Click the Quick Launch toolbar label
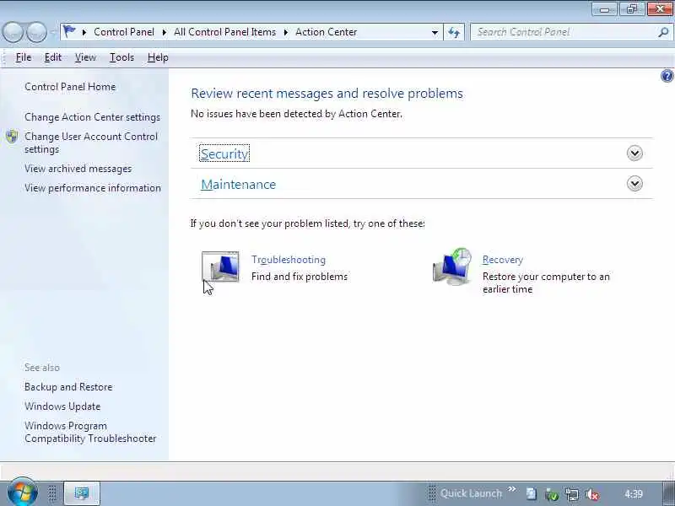The image size is (675, 506). pyautogui.click(x=471, y=493)
